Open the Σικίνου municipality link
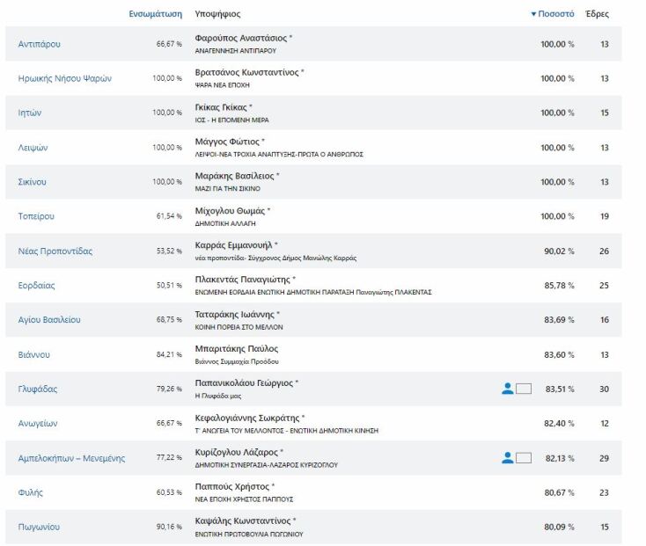 pyautogui.click(x=33, y=182)
